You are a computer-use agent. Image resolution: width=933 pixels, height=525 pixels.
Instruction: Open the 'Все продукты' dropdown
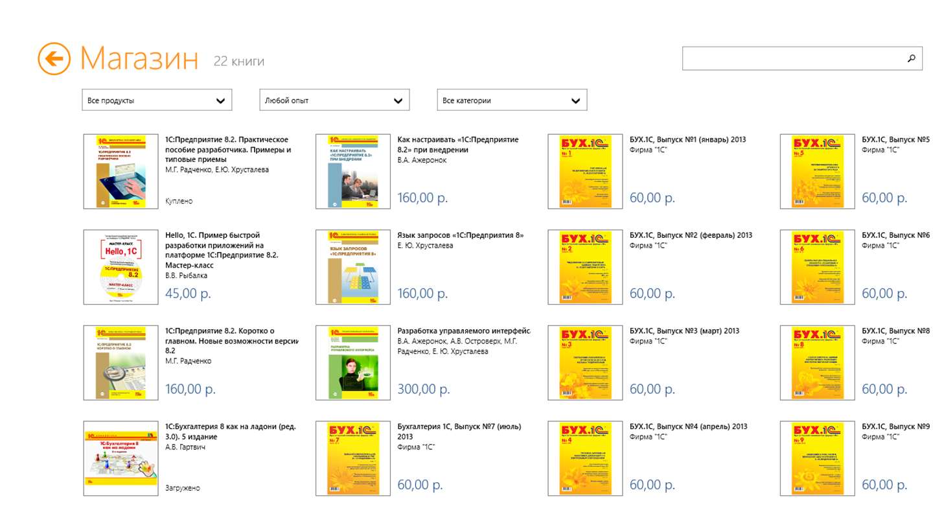tap(157, 100)
